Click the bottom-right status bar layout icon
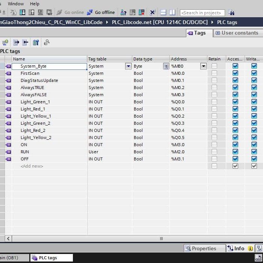The height and width of the screenshot is (263, 263). click(258, 258)
